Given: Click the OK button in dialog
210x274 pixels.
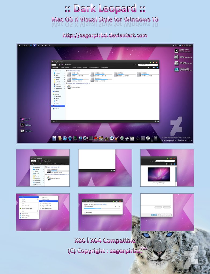Looking at the screenshot, I should pyautogui.click(x=154, y=215).
